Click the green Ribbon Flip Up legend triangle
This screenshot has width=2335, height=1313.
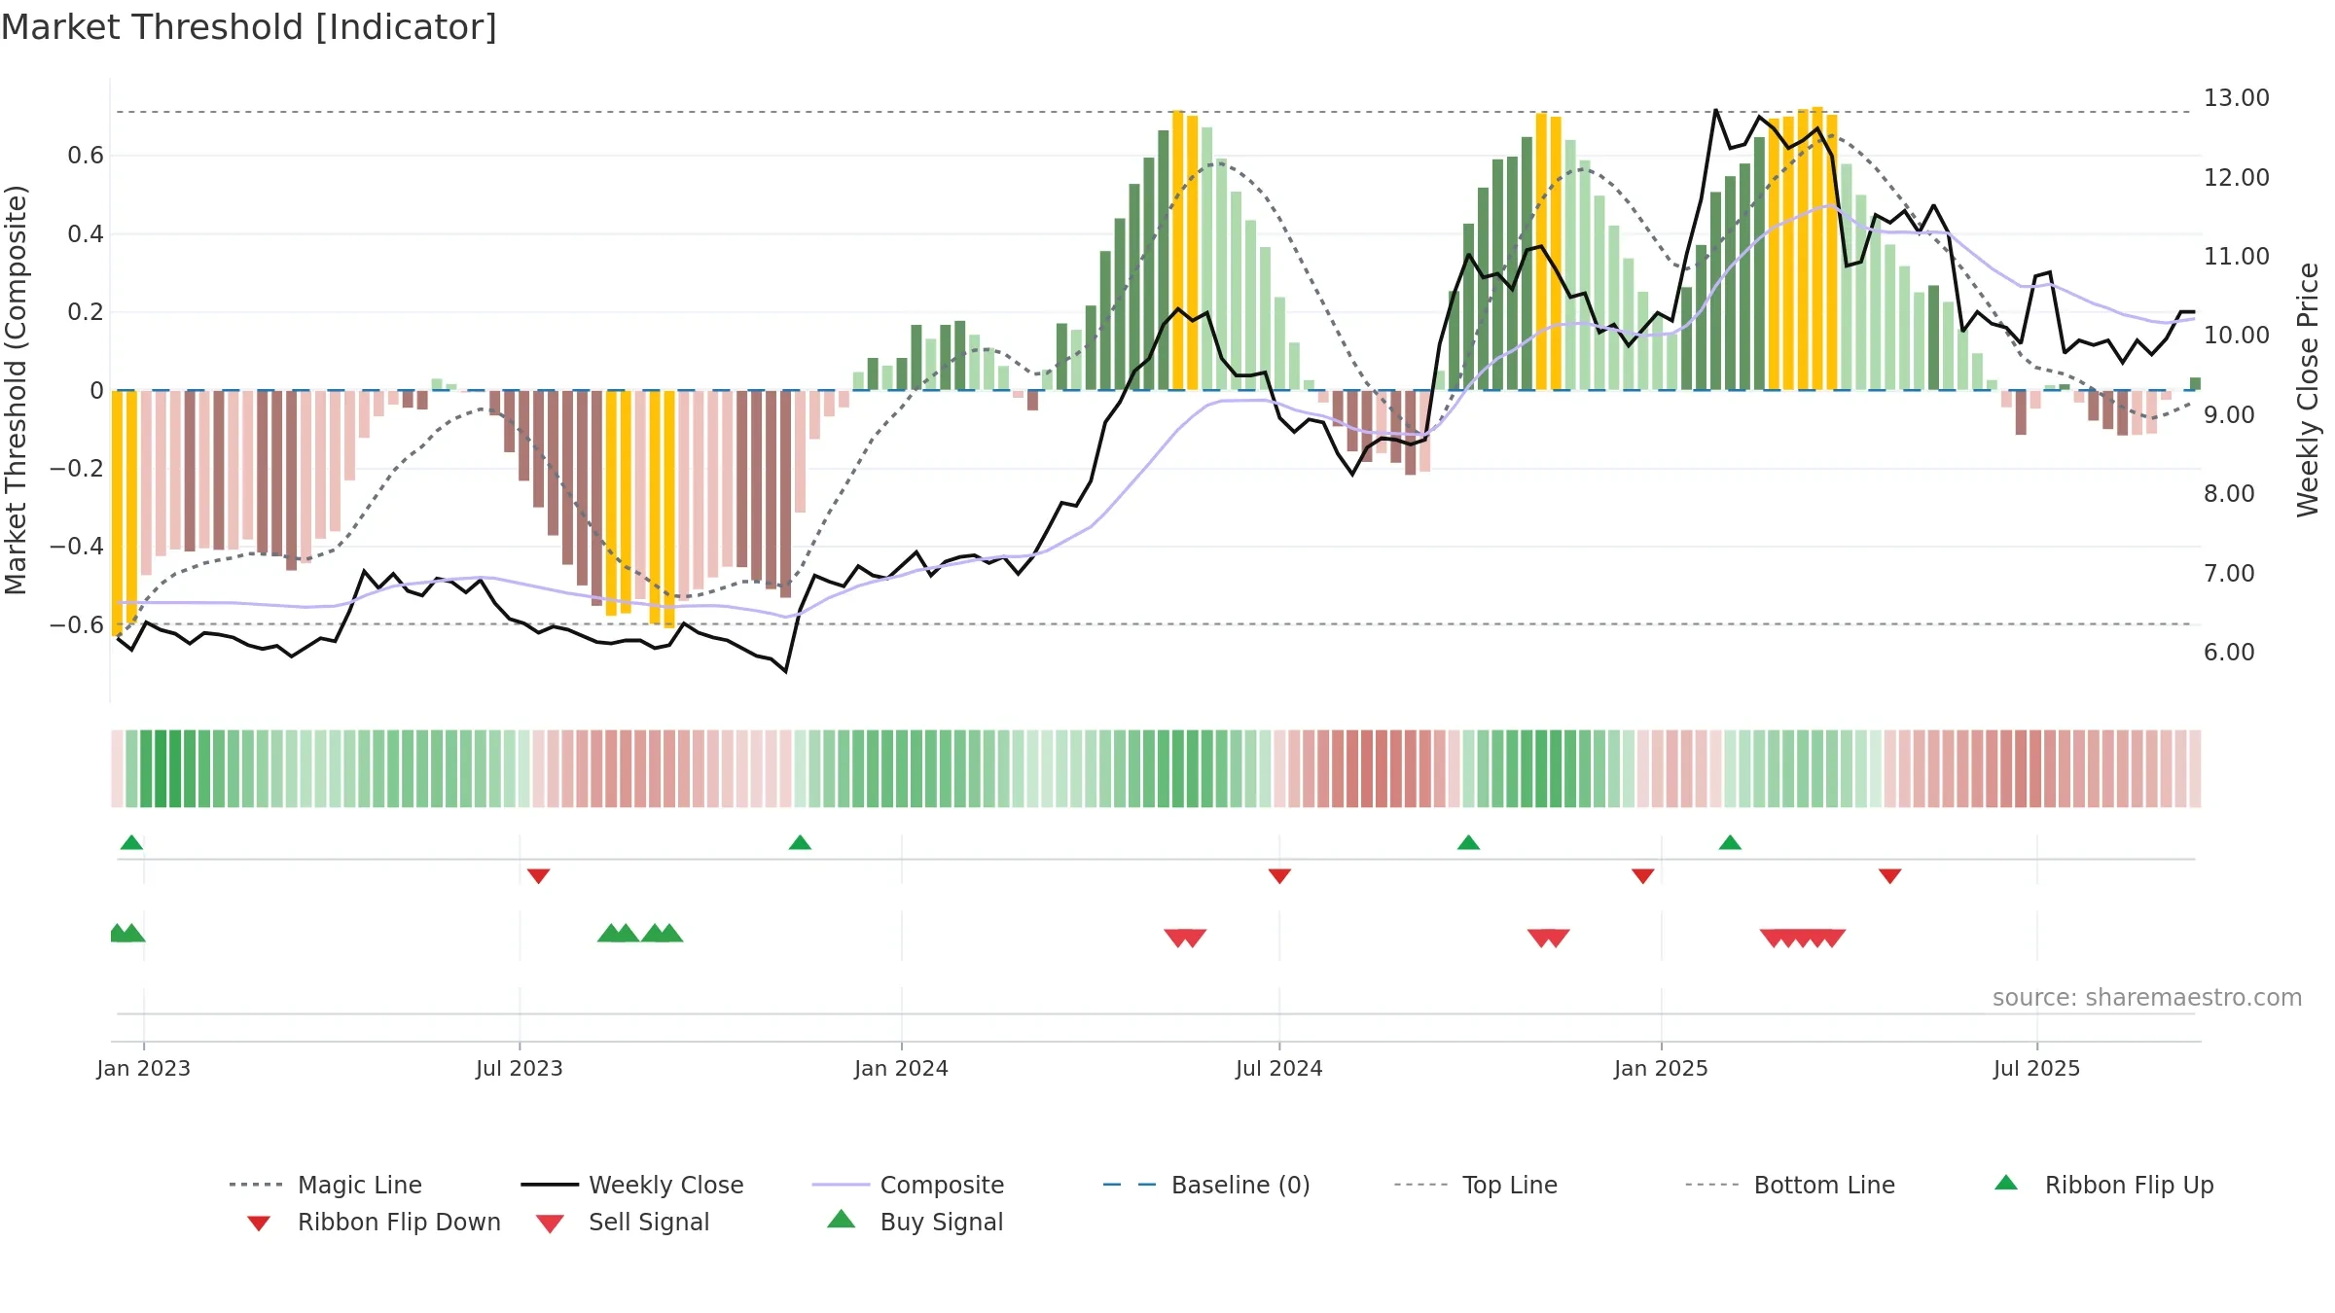coord(2006,1183)
